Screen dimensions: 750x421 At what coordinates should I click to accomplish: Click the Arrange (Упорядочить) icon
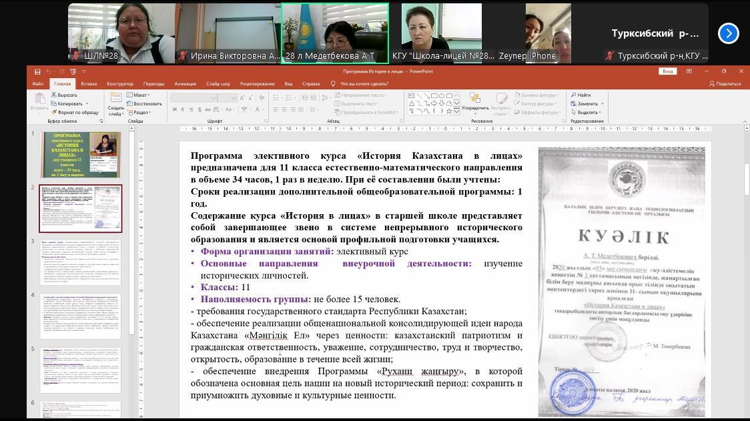click(x=474, y=99)
